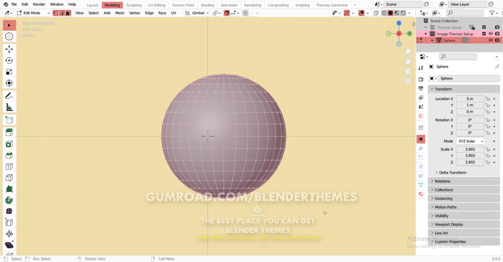Select the Loop Cut tool
Image resolution: width=503 pixels, height=262 pixels.
pyautogui.click(x=9, y=166)
